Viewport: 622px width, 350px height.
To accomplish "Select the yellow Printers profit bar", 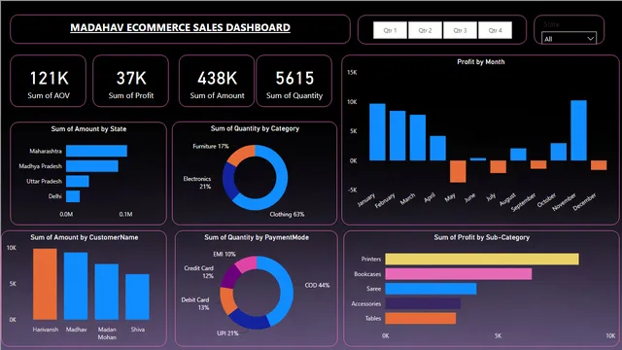I will (x=482, y=260).
